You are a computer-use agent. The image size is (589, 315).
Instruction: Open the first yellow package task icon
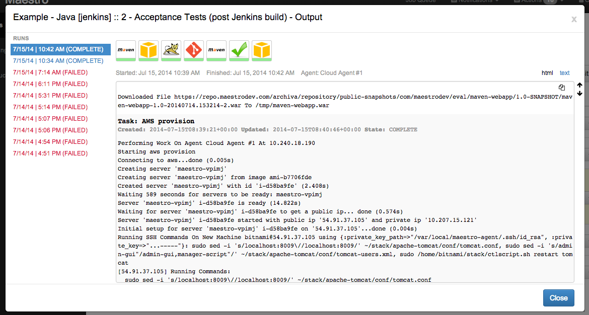pos(148,49)
